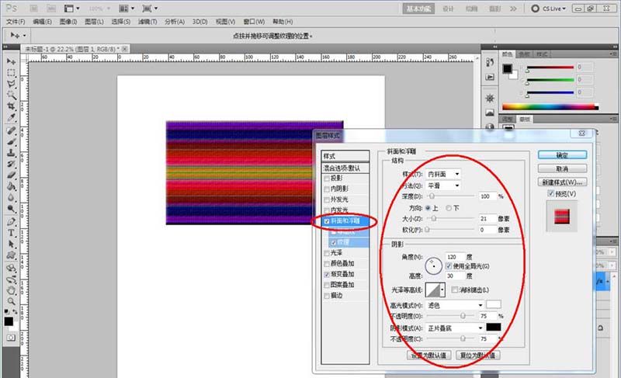Enable the 外发光 outer glow checkbox
Screen dimensions: 621x378
pyautogui.click(x=327, y=200)
